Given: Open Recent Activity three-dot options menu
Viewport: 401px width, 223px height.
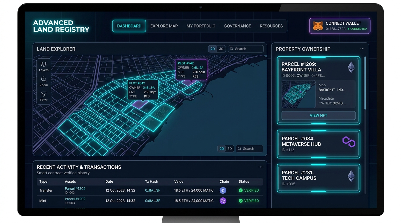Looking at the screenshot, I should (x=260, y=167).
